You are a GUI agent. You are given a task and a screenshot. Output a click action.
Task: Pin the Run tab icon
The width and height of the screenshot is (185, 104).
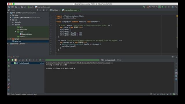[9, 84]
